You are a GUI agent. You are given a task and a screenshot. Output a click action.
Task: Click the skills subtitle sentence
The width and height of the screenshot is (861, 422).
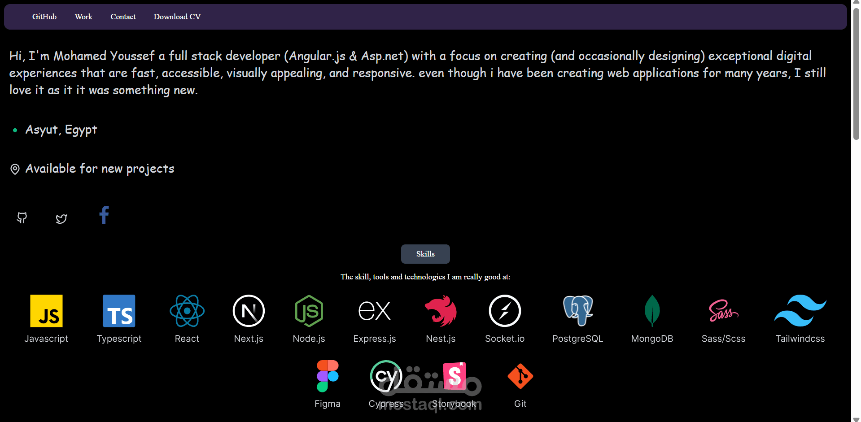(x=425, y=277)
